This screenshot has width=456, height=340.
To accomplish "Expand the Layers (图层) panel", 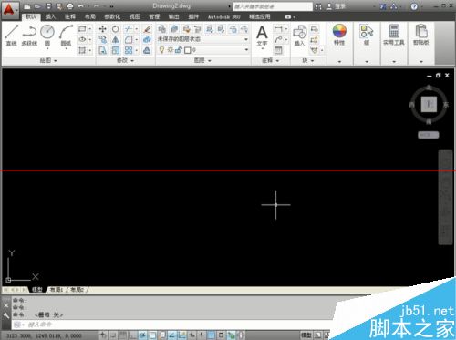I will click(x=202, y=61).
